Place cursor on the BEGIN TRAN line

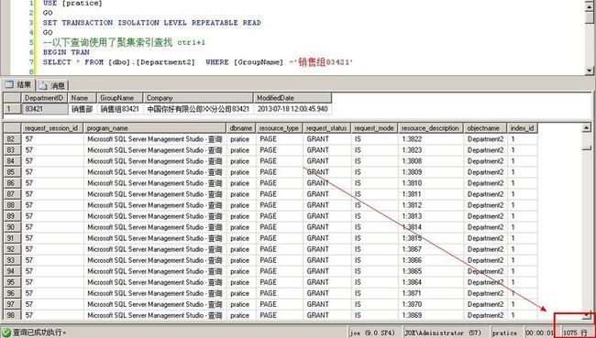(x=66, y=52)
